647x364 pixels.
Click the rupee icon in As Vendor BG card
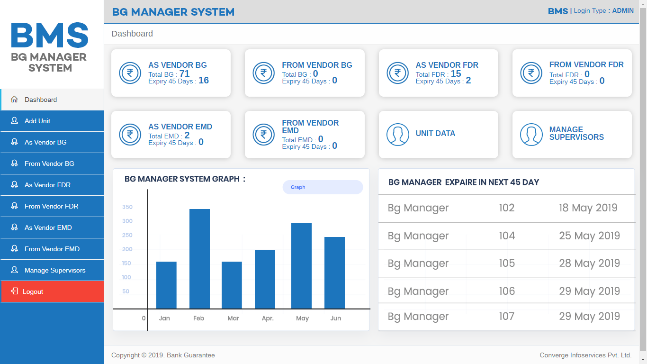[130, 73]
